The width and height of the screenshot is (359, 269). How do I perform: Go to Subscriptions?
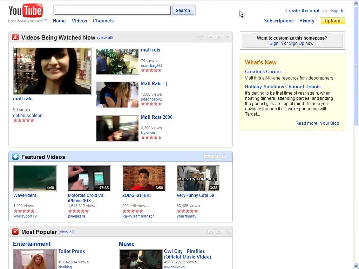tap(279, 21)
